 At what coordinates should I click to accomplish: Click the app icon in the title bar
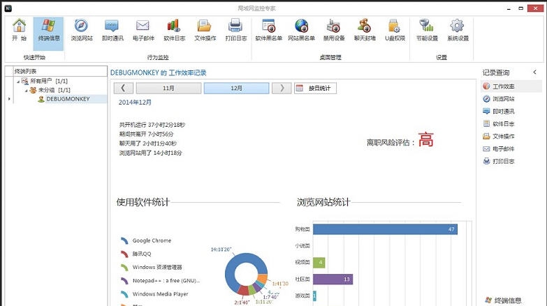(8, 8)
